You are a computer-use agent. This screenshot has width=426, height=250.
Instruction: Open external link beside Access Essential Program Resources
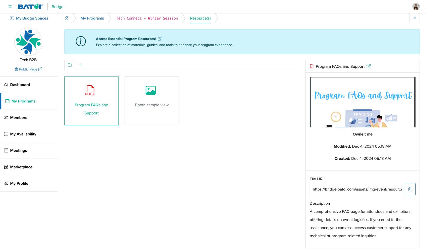[x=159, y=39]
